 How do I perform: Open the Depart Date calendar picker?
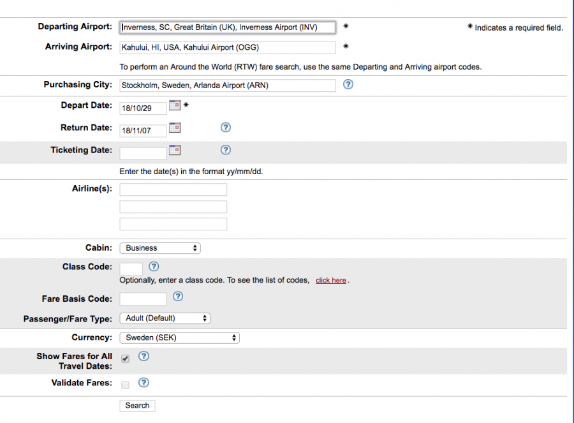coord(175,105)
